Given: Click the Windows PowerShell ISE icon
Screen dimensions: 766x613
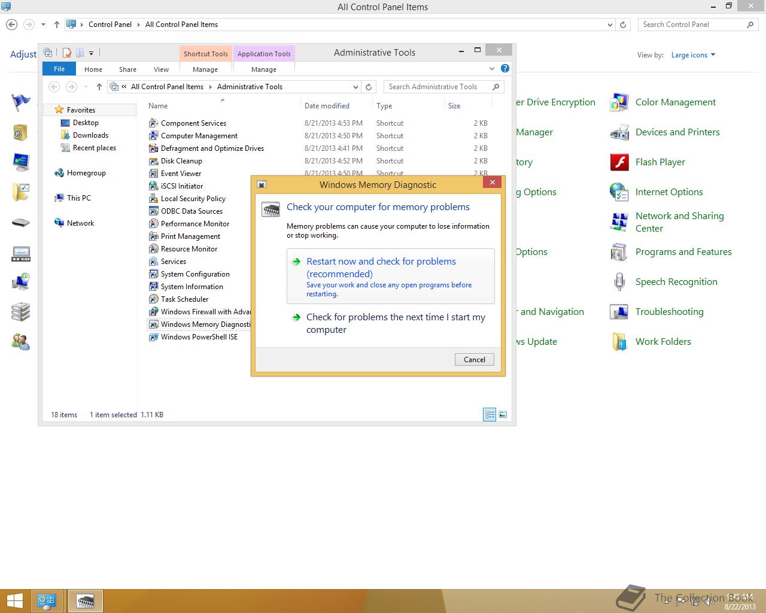Looking at the screenshot, I should point(153,337).
